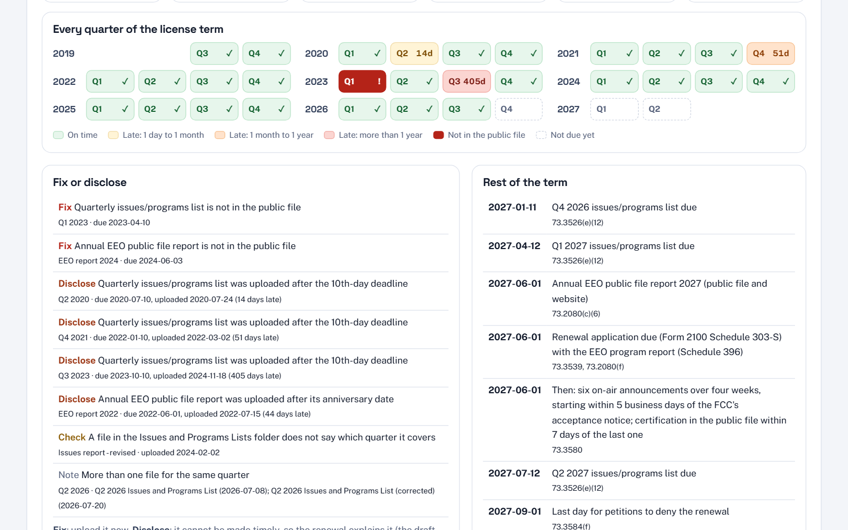
Task: Open the 2021 Q1 tile
Action: pyautogui.click(x=614, y=54)
